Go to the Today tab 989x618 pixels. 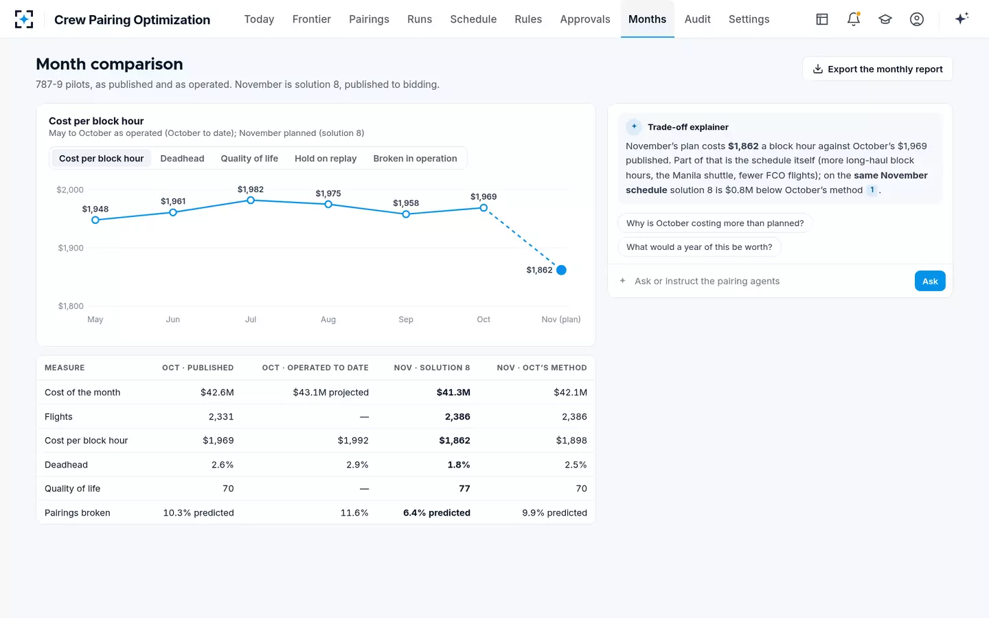(x=259, y=19)
